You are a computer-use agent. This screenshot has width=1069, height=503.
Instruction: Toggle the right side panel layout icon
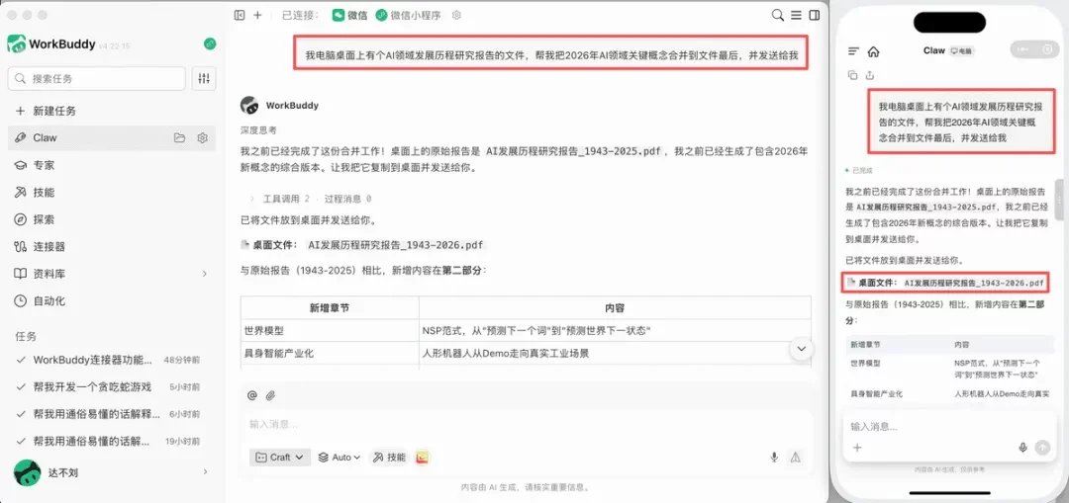[x=814, y=15]
